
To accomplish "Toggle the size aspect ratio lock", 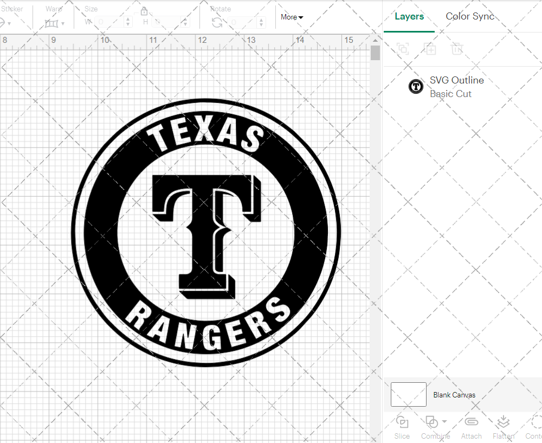I will (x=144, y=11).
